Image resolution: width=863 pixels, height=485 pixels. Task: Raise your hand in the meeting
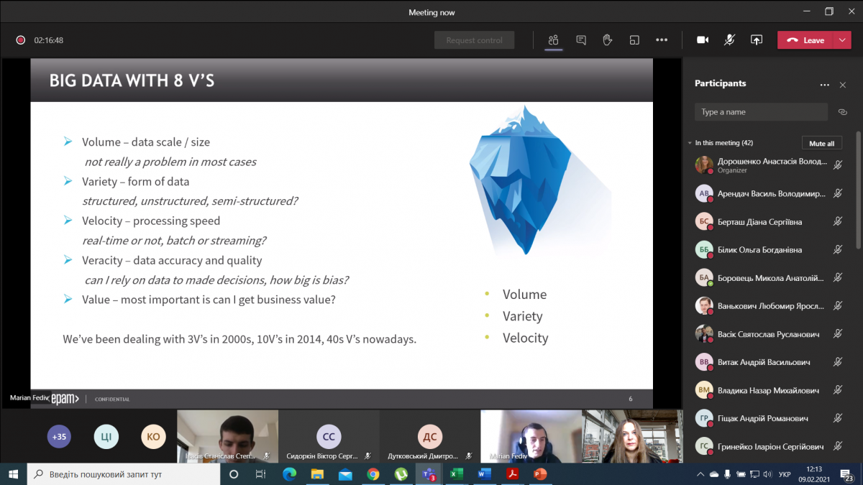pos(608,40)
